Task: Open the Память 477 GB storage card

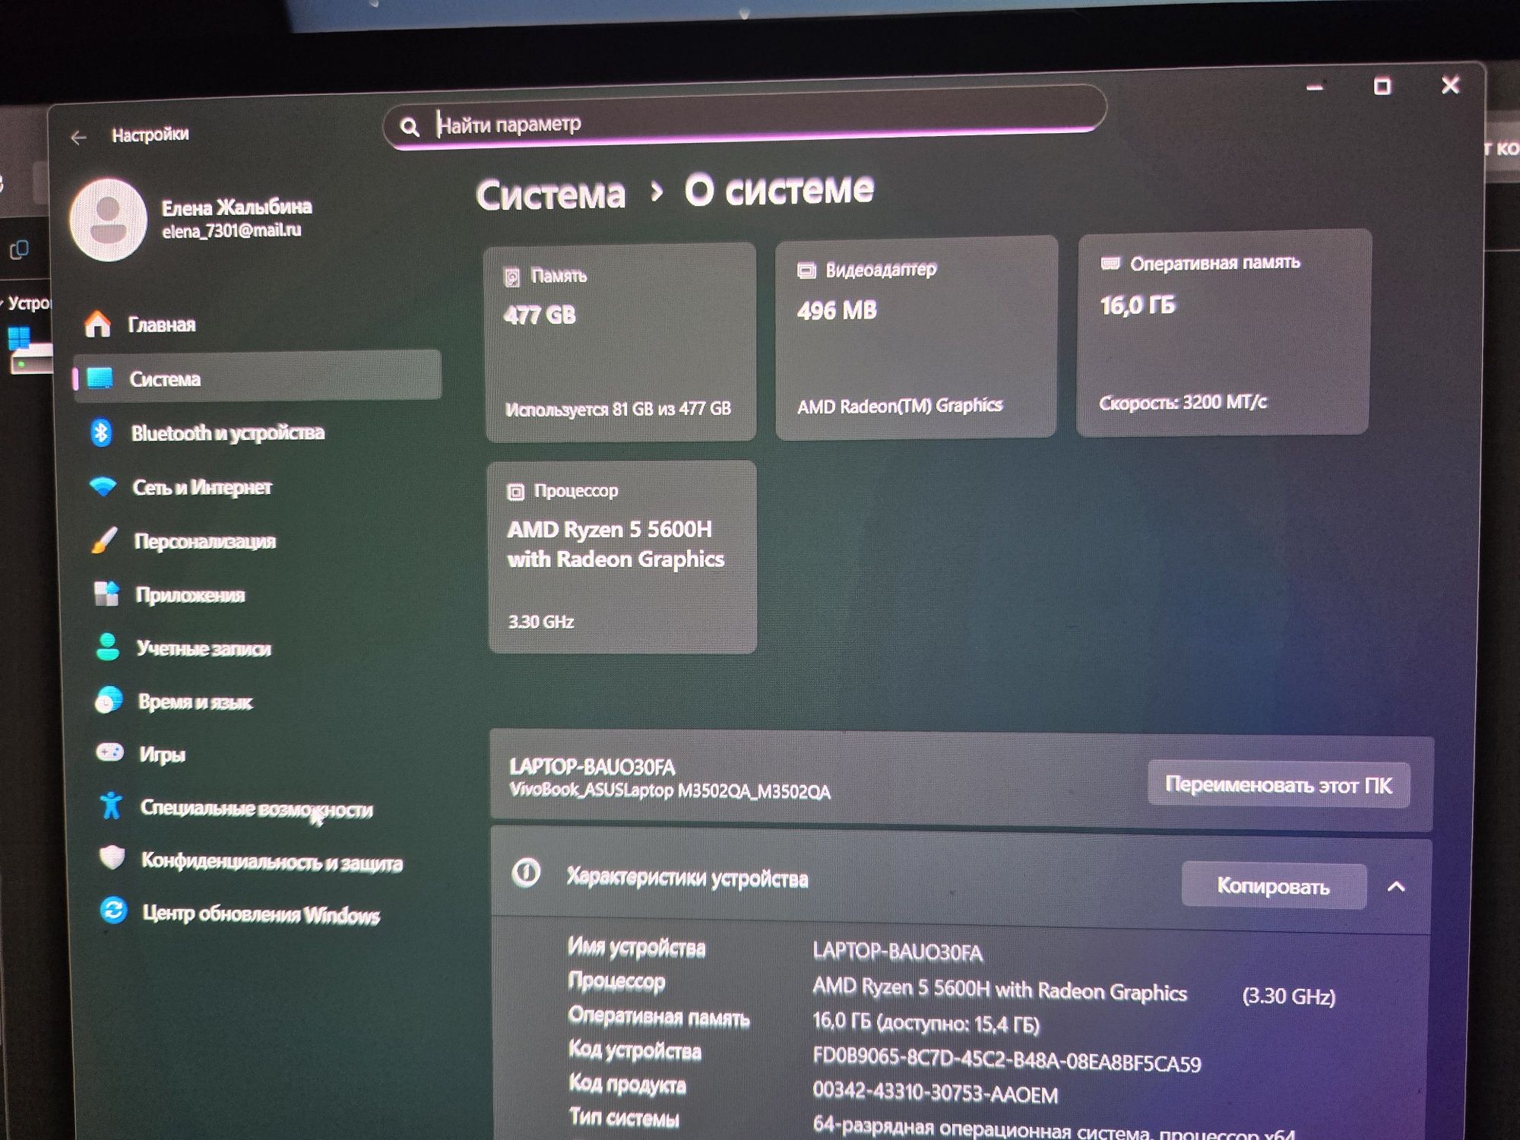Action: click(620, 342)
